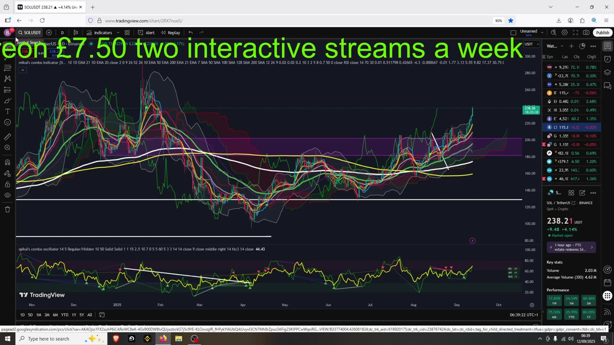Create an Alert from top toolbar

point(146,33)
